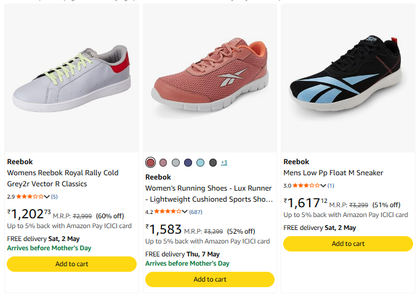Show the +3 more color options
This screenshot has height=297, width=418.
coord(224,162)
